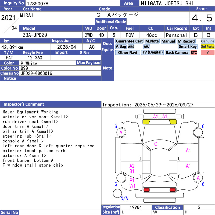The width and height of the screenshot is (215, 215).
Task: Click the ABS equipment badge
Action: pos(131,47)
